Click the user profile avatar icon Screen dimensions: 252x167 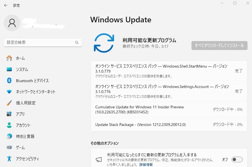pyautogui.click(x=12, y=23)
